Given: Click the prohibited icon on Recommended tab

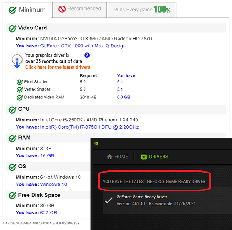Looking at the screenshot, I should [x=62, y=9].
